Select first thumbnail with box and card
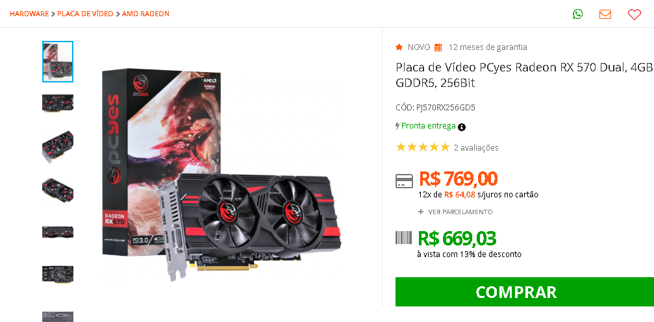The image size is (654, 322). [x=58, y=62]
